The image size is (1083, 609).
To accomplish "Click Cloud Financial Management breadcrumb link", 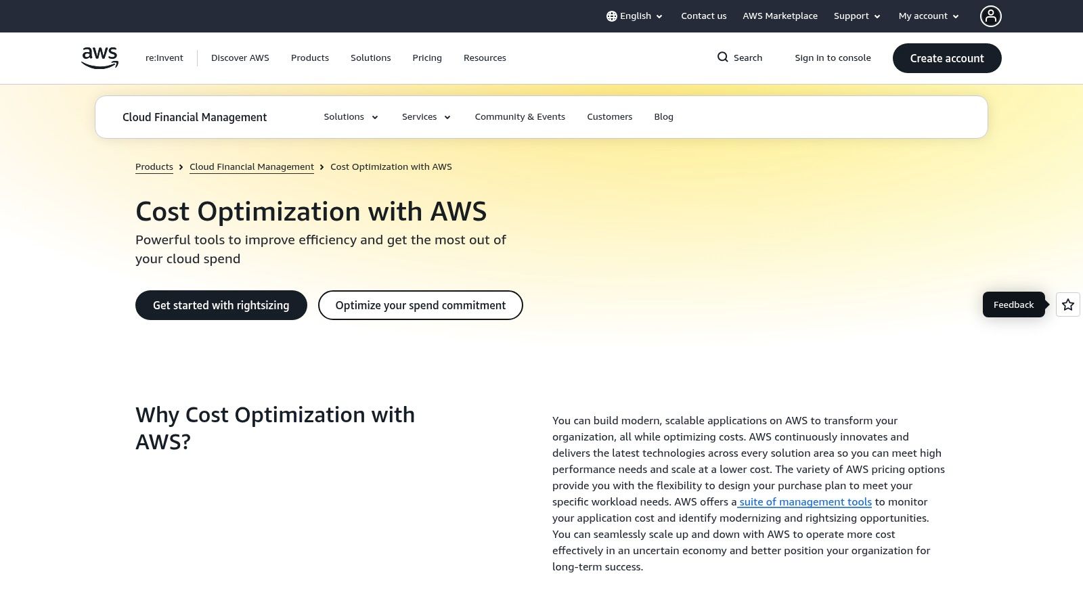I will [252, 167].
